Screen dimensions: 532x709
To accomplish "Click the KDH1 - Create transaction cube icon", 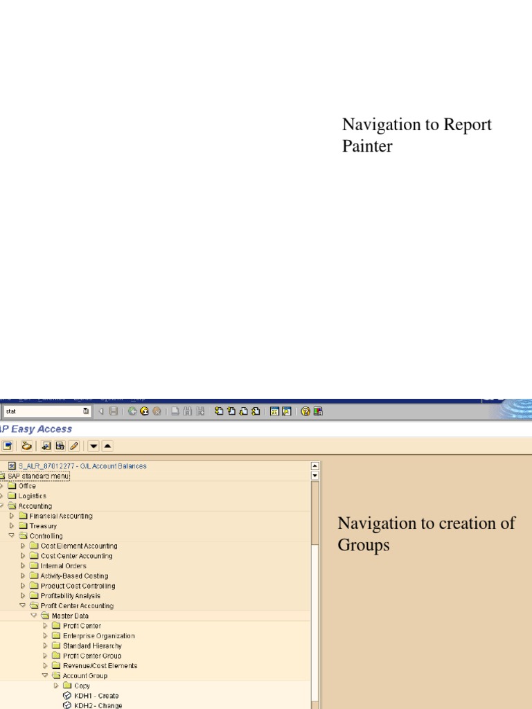I will [67, 695].
